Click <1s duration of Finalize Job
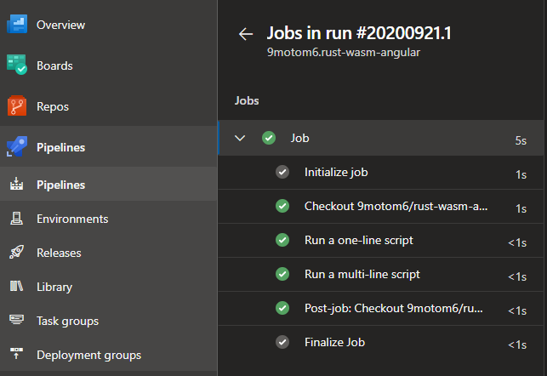 coord(517,345)
